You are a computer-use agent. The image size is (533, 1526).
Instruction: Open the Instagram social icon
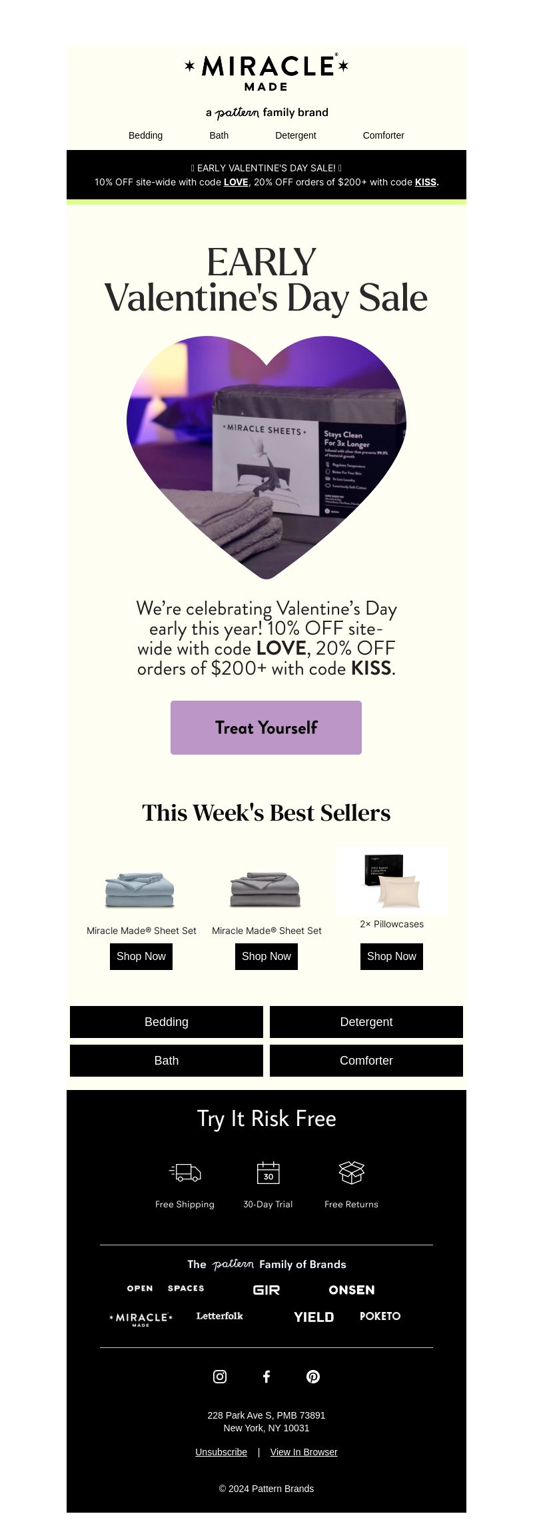(220, 1377)
